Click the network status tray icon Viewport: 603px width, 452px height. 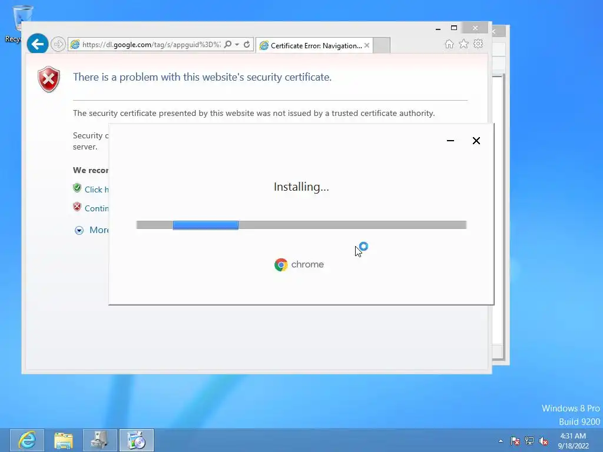click(x=529, y=441)
